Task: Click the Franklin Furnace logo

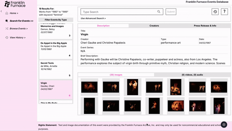Action: click(15, 4)
